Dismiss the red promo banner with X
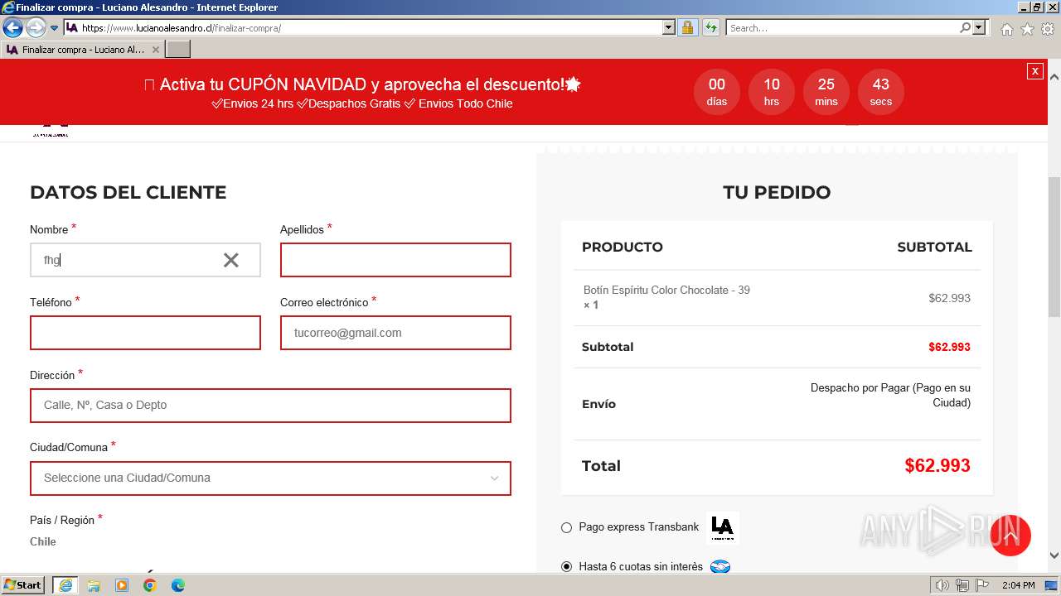Screen dimensions: 1061x596 coord(1034,71)
